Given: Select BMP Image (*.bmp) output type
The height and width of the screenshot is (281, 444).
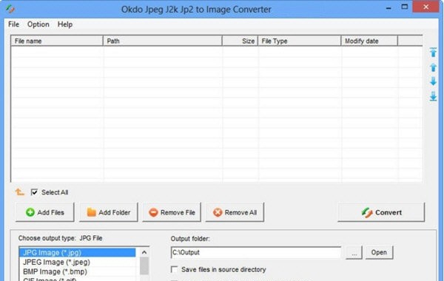Looking at the screenshot, I should 77,271.
